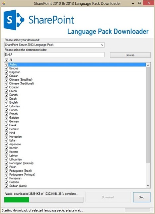
Task: Toggle the Chinese (Traditional) checkbox
Action: point(6,83)
